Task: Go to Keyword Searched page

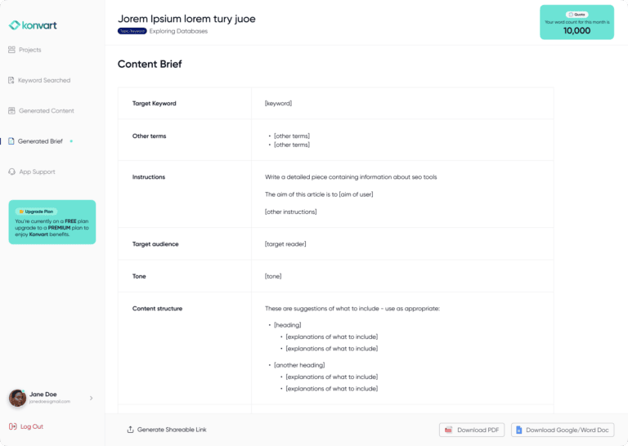Action: [44, 80]
